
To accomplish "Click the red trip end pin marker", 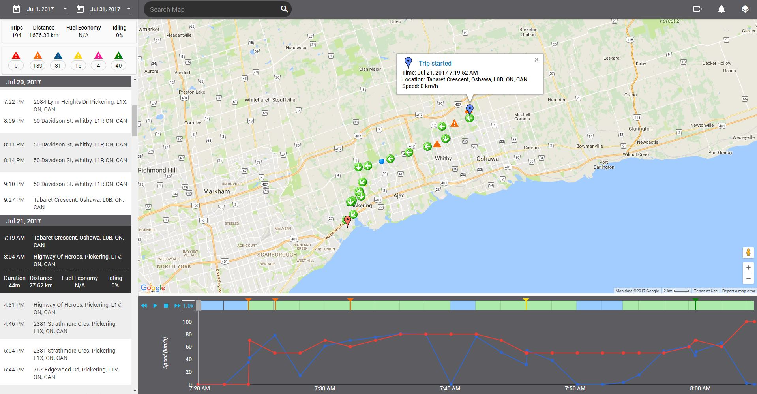I will [347, 221].
